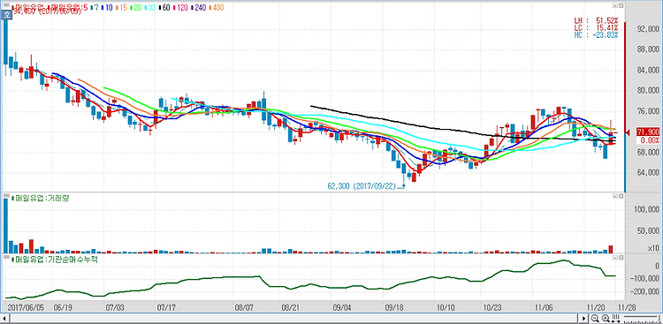The width and height of the screenshot is (663, 324).
Task: Select the 240-day moving average legend
Action: pyautogui.click(x=198, y=8)
